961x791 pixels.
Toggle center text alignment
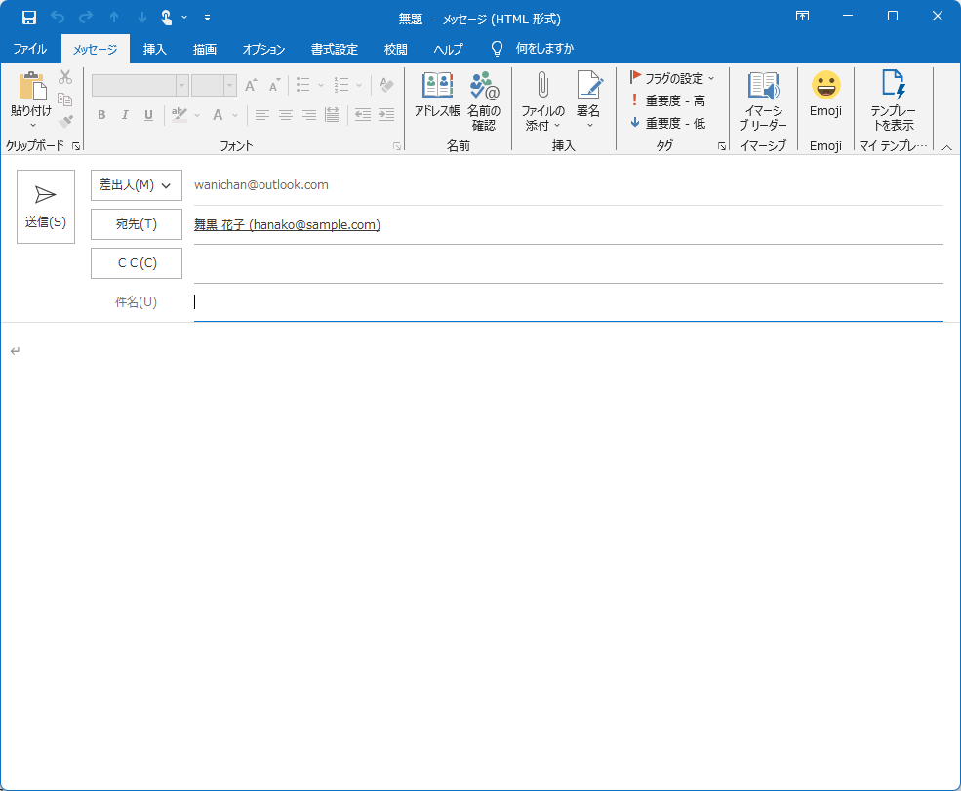[286, 114]
